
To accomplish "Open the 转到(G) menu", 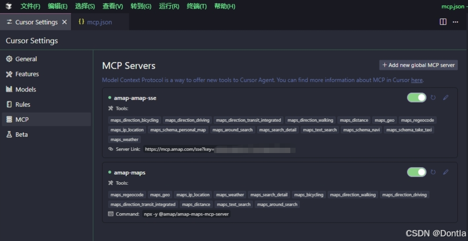I will pyautogui.click(x=141, y=6).
